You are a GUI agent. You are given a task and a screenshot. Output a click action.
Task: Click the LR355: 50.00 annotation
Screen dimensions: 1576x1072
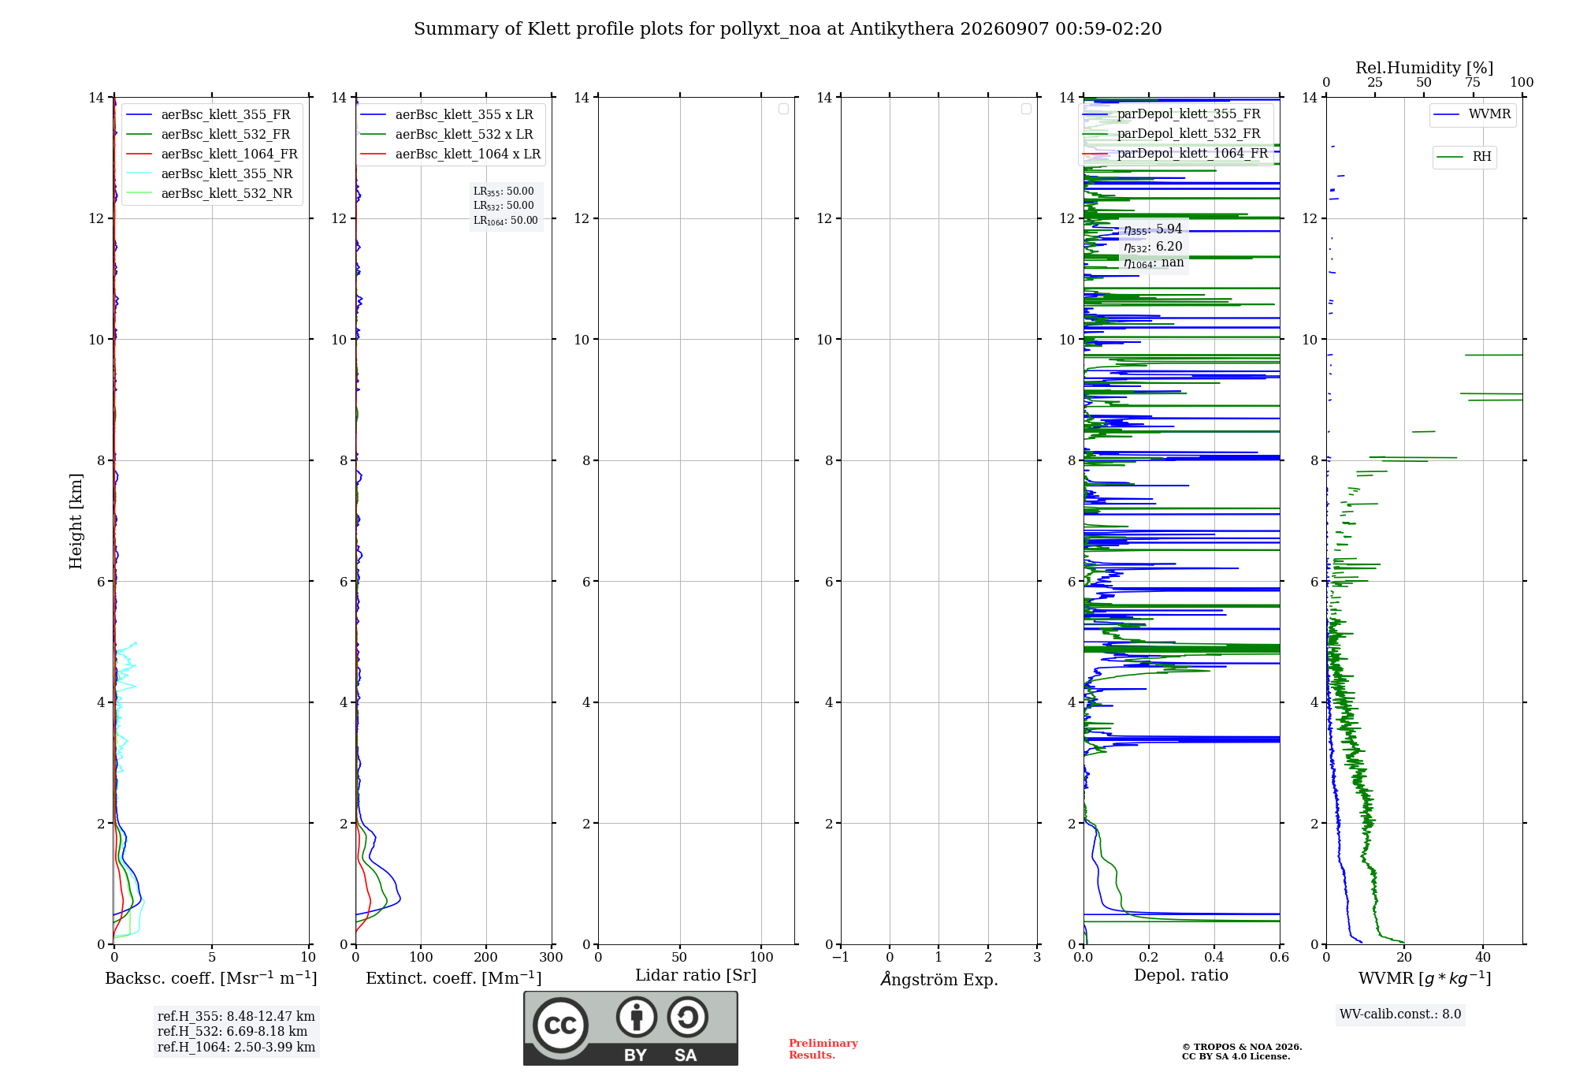pyautogui.click(x=504, y=192)
